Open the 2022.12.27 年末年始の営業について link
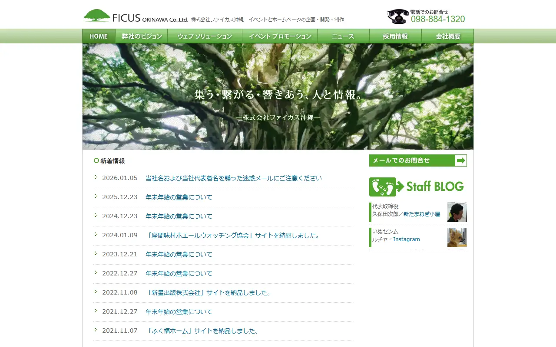 179,274
